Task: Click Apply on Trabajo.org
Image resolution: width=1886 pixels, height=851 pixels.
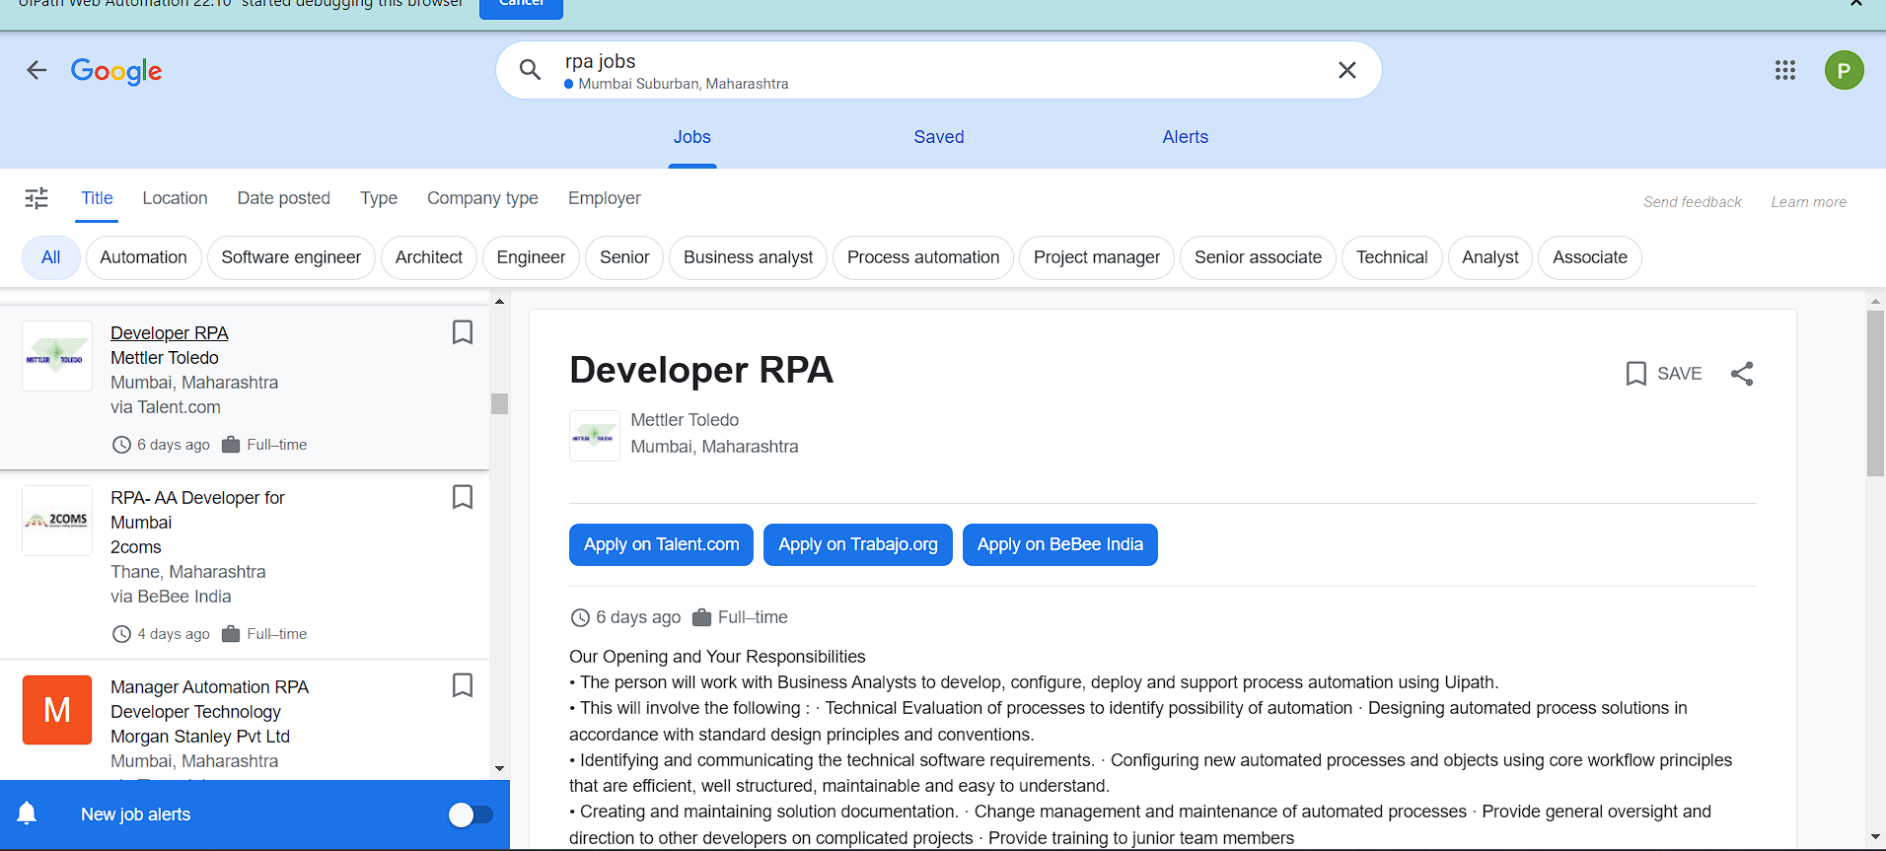Action: pyautogui.click(x=858, y=544)
